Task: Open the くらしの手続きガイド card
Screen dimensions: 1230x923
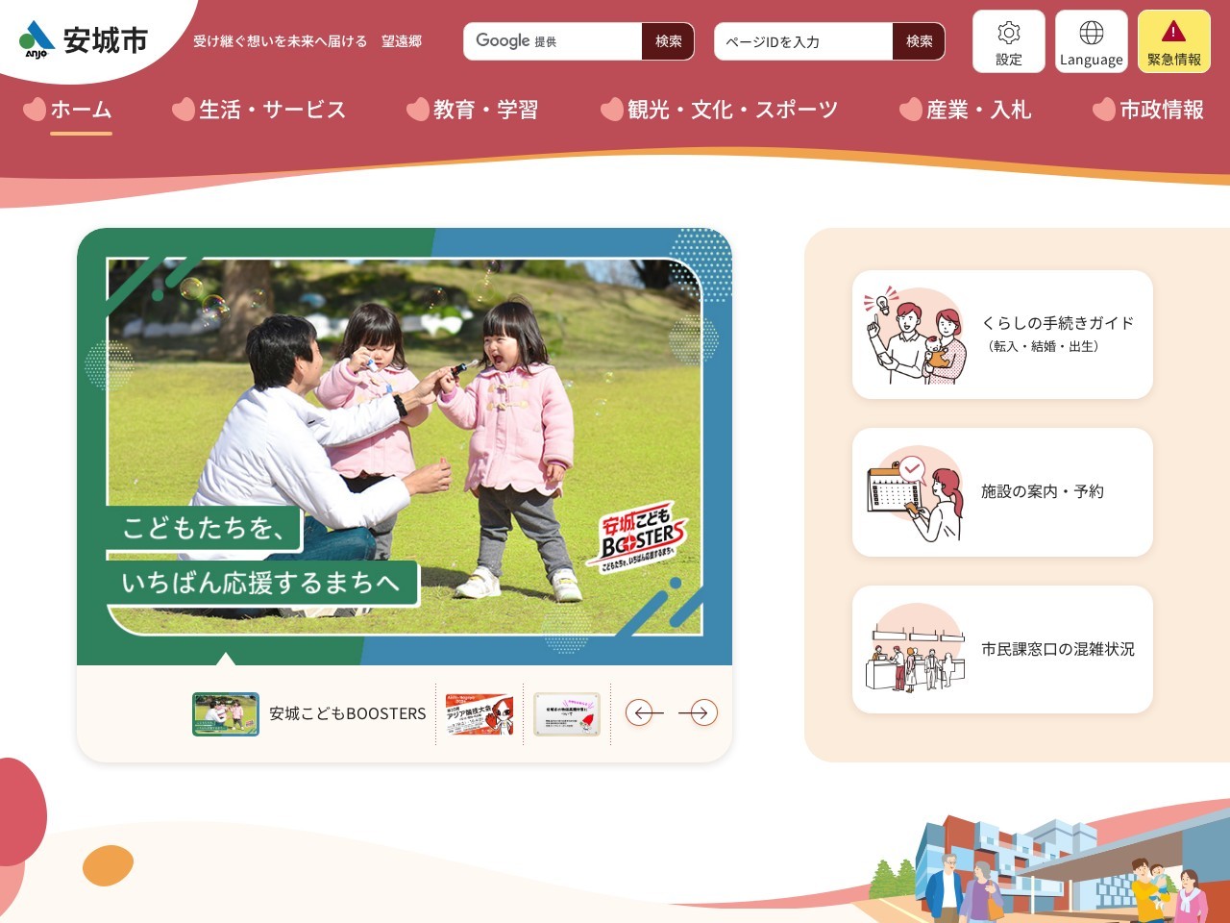Action: click(1002, 335)
